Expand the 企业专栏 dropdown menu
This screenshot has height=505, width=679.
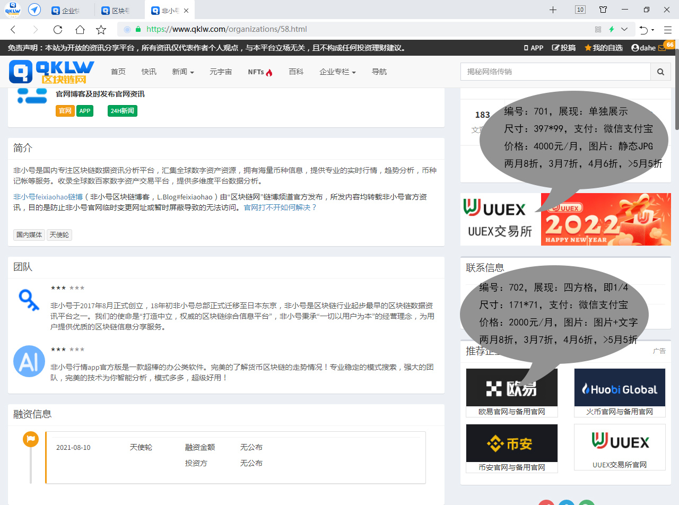click(337, 72)
